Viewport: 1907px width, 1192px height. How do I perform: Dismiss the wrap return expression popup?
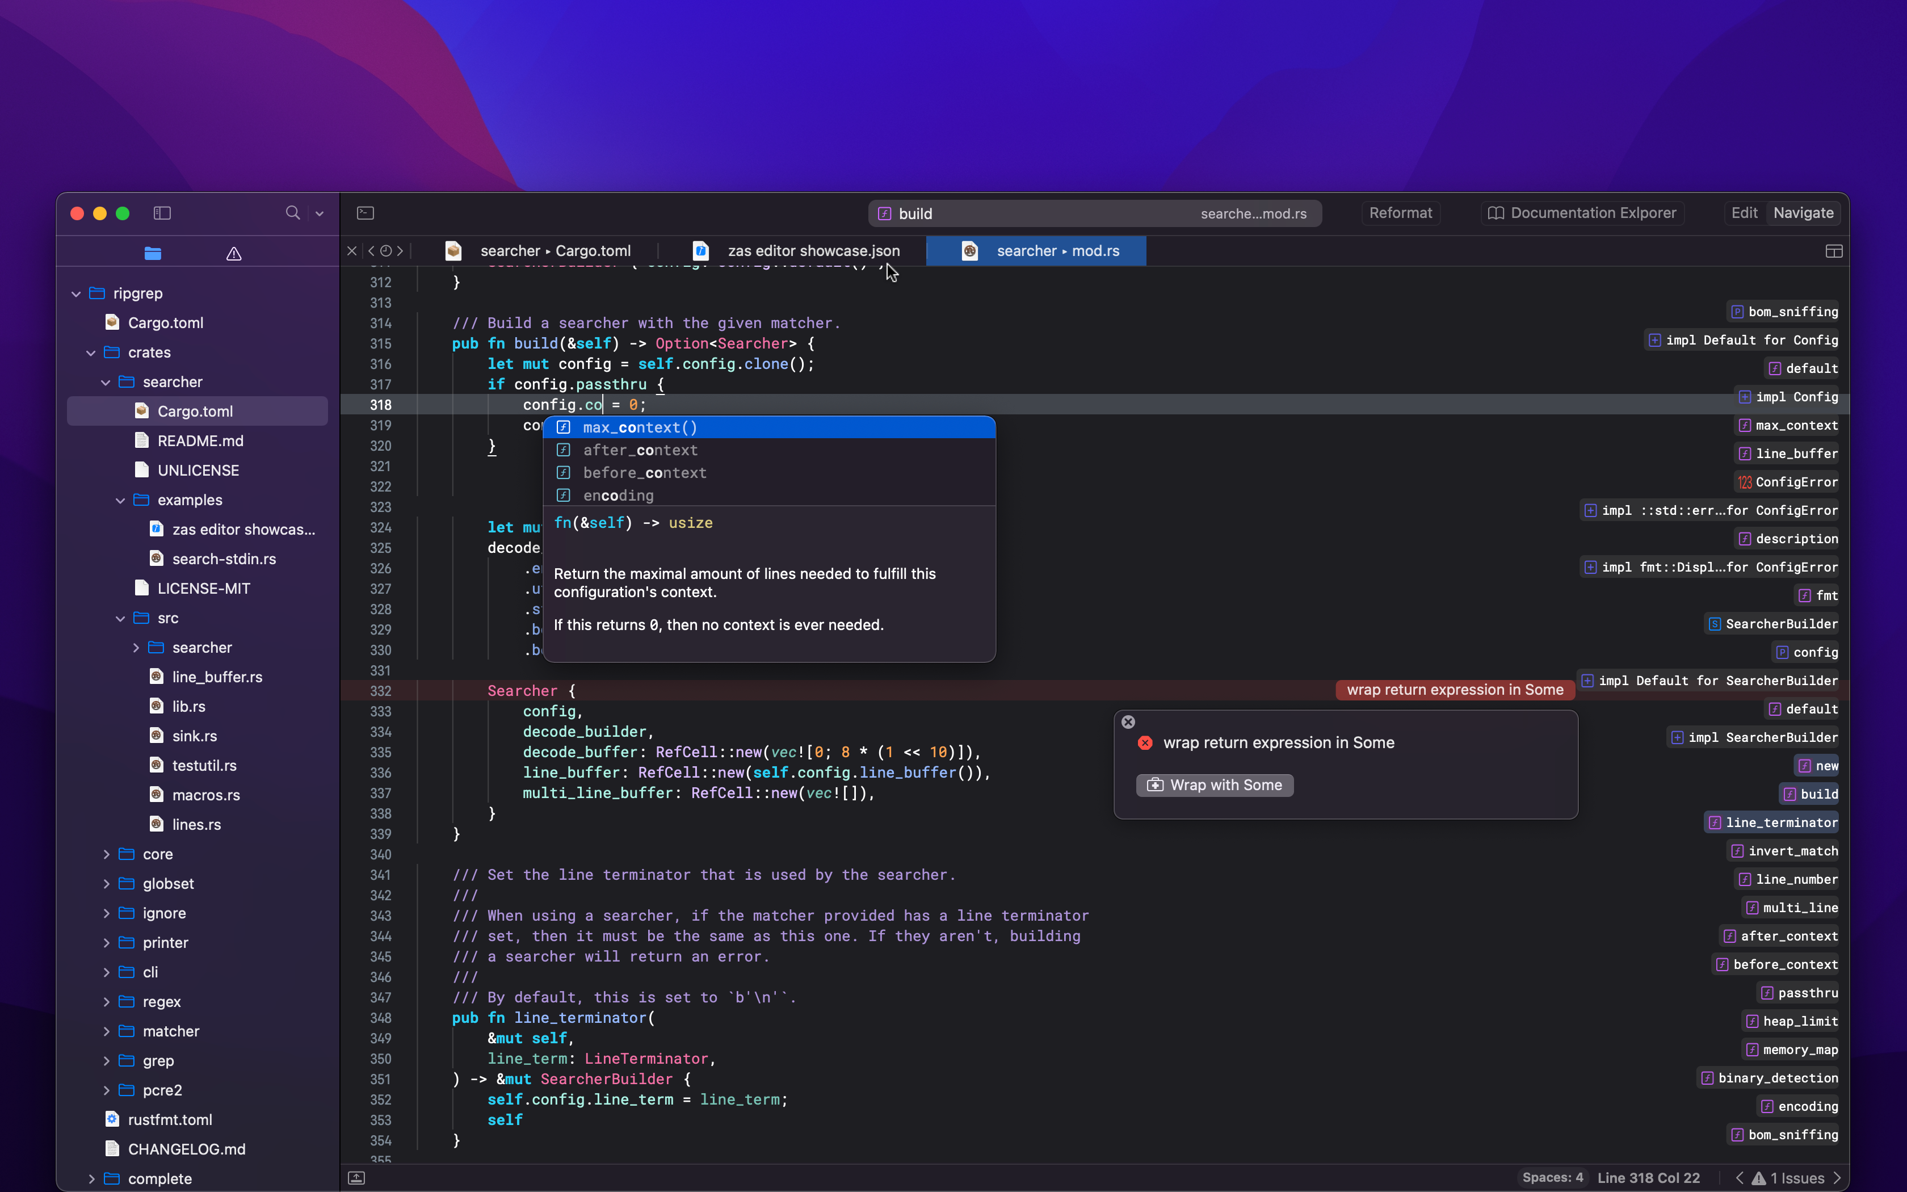(1128, 722)
